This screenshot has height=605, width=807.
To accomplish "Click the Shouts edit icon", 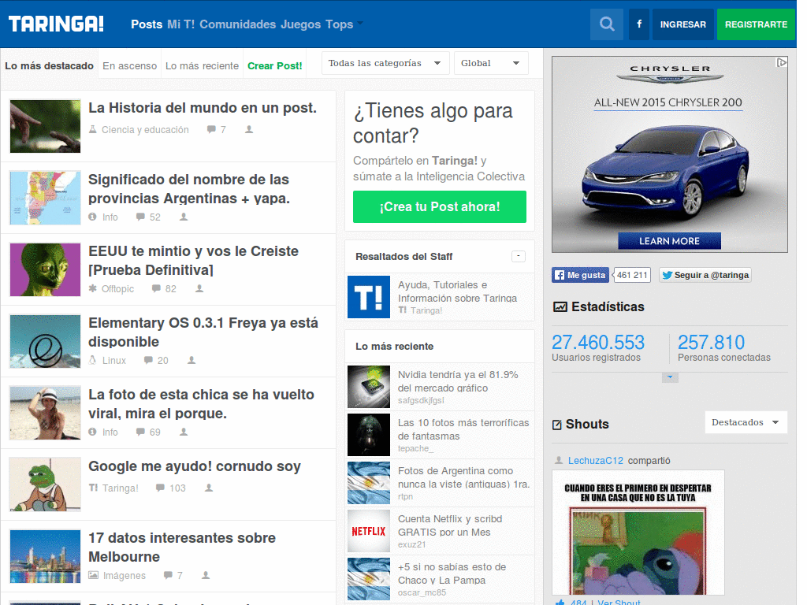I will tap(557, 425).
